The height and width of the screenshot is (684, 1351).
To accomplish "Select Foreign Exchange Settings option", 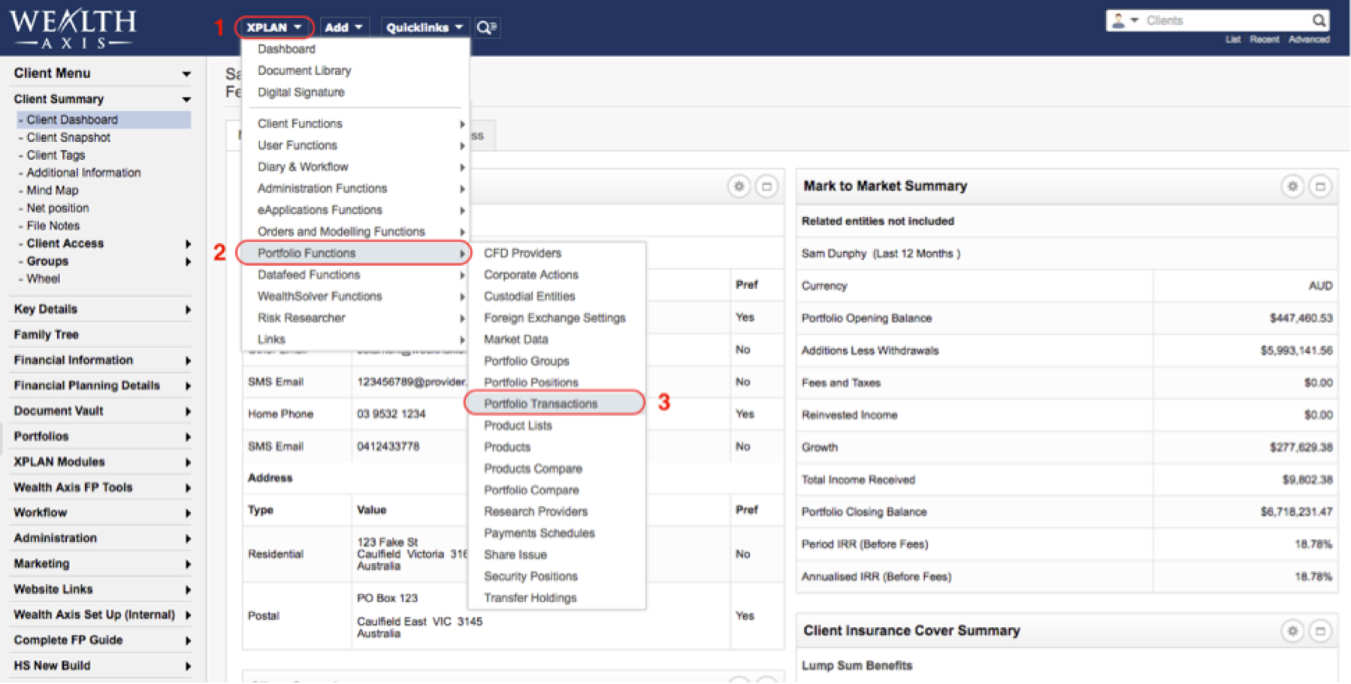I will point(555,318).
